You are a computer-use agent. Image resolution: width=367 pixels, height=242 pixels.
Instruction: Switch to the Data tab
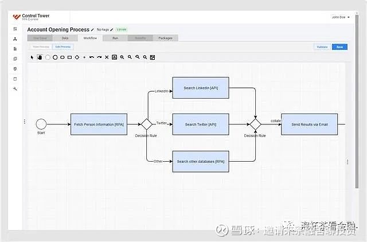click(65, 38)
